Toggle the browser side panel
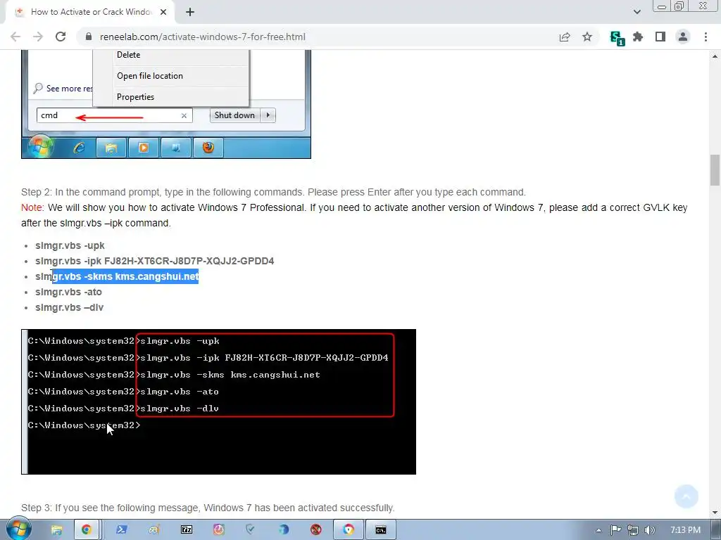 (660, 37)
